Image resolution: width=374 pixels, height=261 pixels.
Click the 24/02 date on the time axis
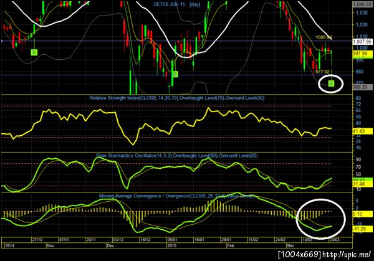tap(280, 240)
